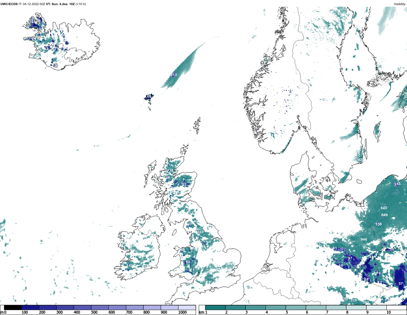Click the '142' value over Ireland

(x=130, y=265)
